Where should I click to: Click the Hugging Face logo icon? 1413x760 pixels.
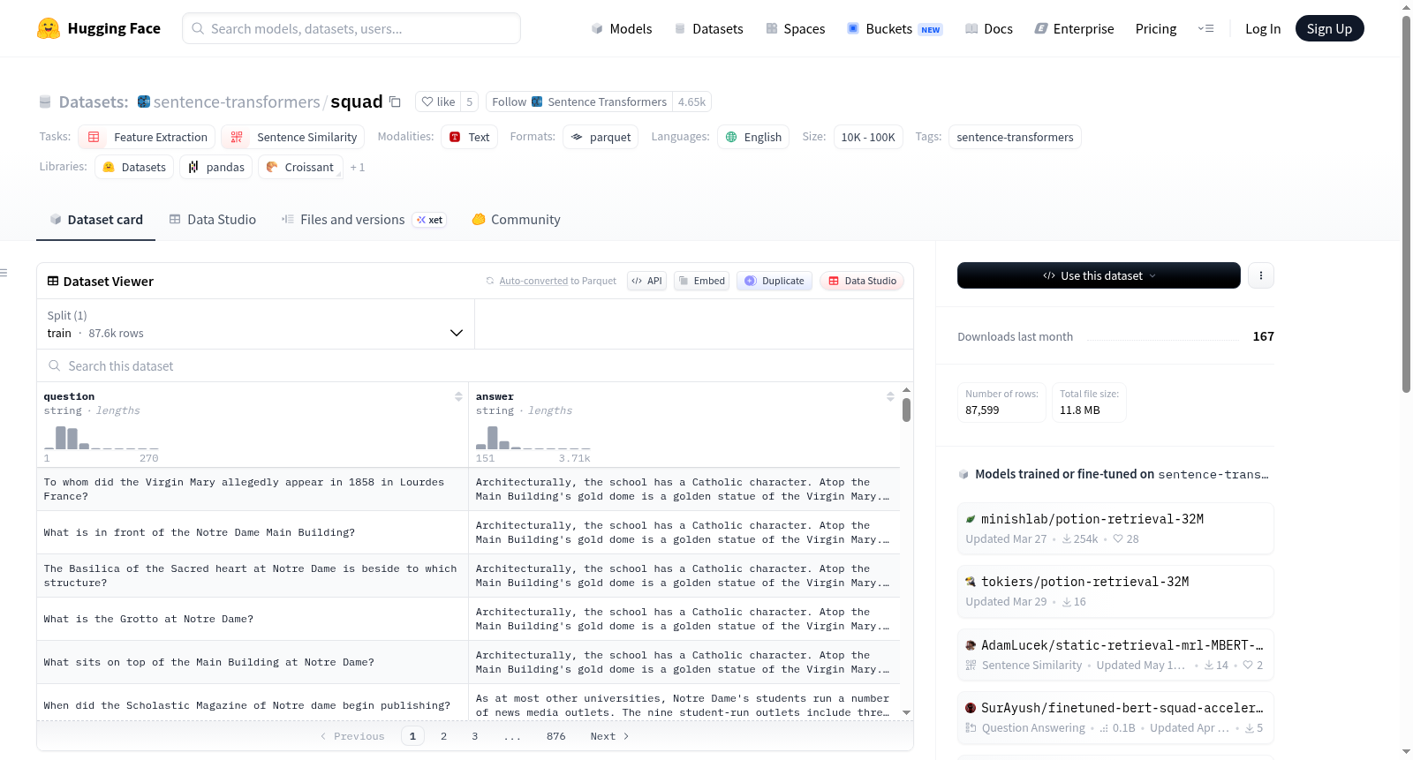49,28
